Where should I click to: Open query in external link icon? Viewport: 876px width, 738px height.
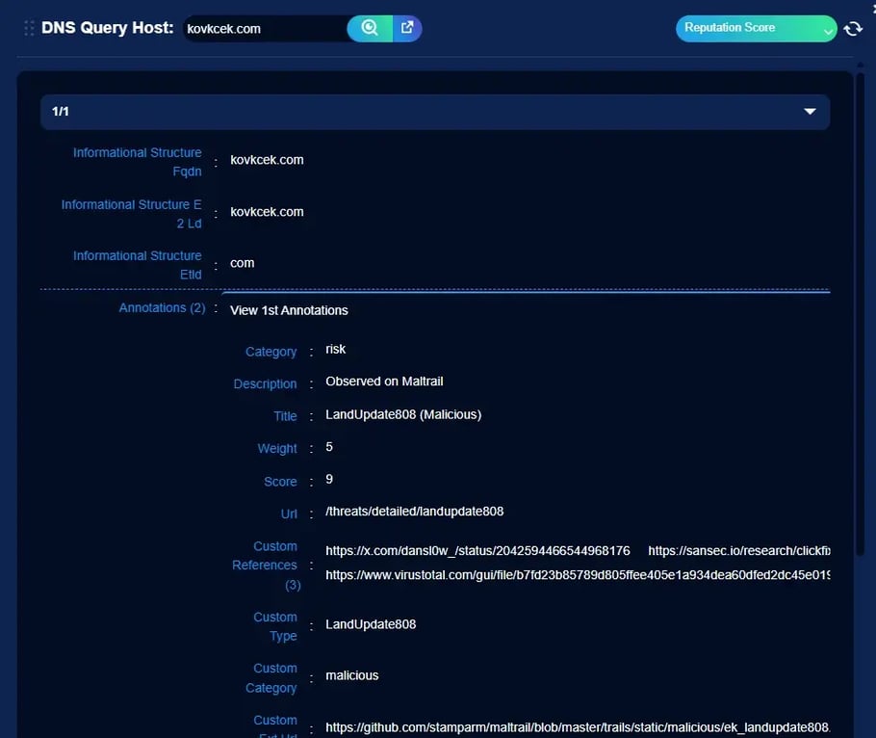[407, 28]
